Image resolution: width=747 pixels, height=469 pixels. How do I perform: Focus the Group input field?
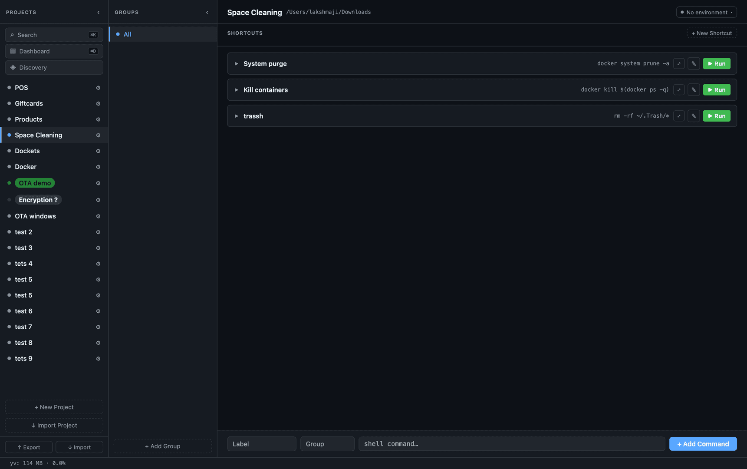pos(327,444)
